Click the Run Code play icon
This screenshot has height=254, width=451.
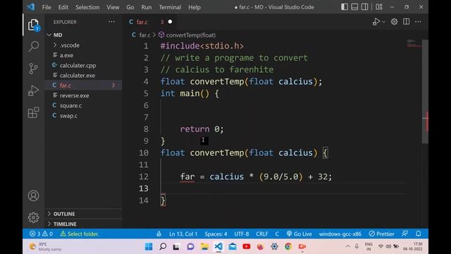[376, 22]
